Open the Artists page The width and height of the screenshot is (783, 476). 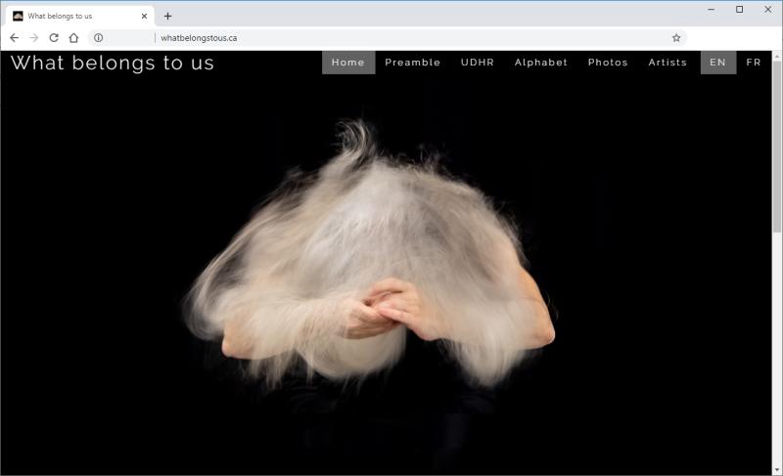pos(668,63)
